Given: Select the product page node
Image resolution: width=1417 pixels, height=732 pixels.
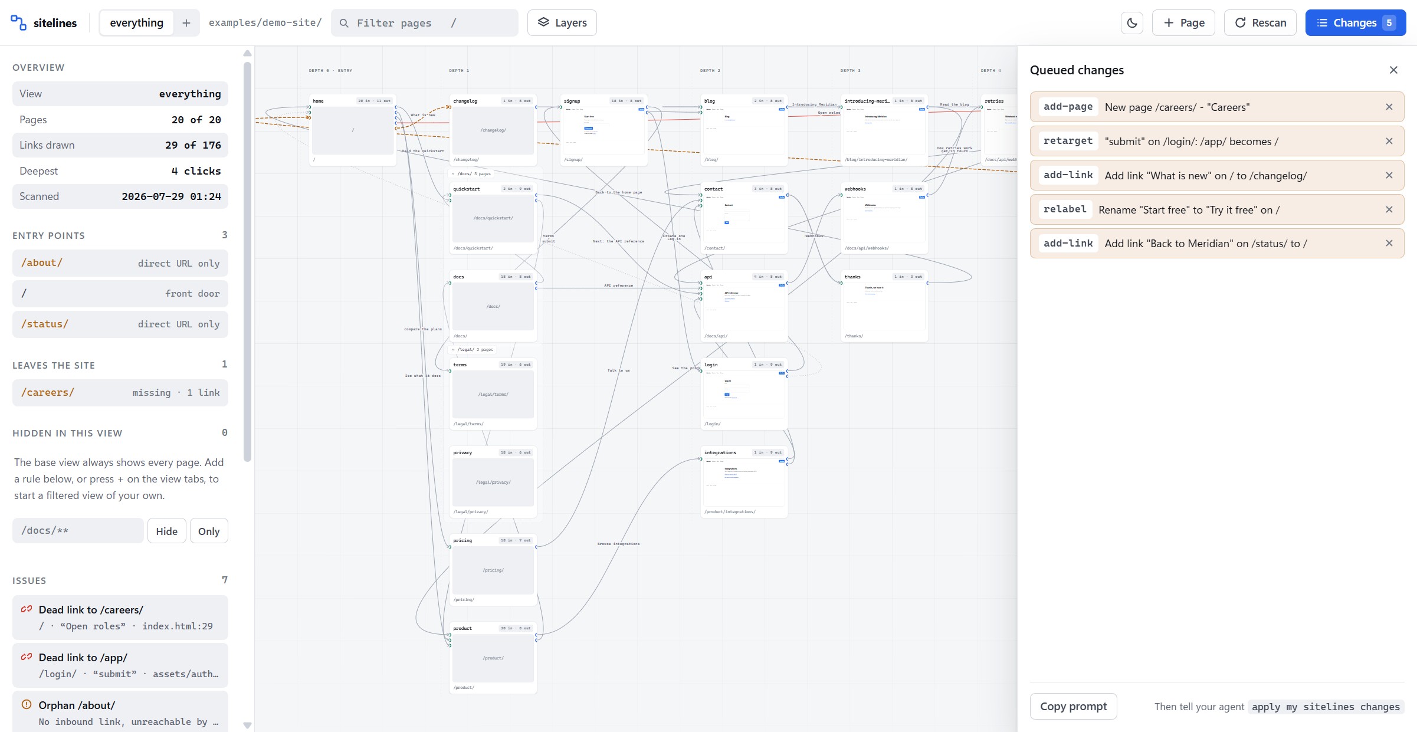Looking at the screenshot, I should click(493, 658).
